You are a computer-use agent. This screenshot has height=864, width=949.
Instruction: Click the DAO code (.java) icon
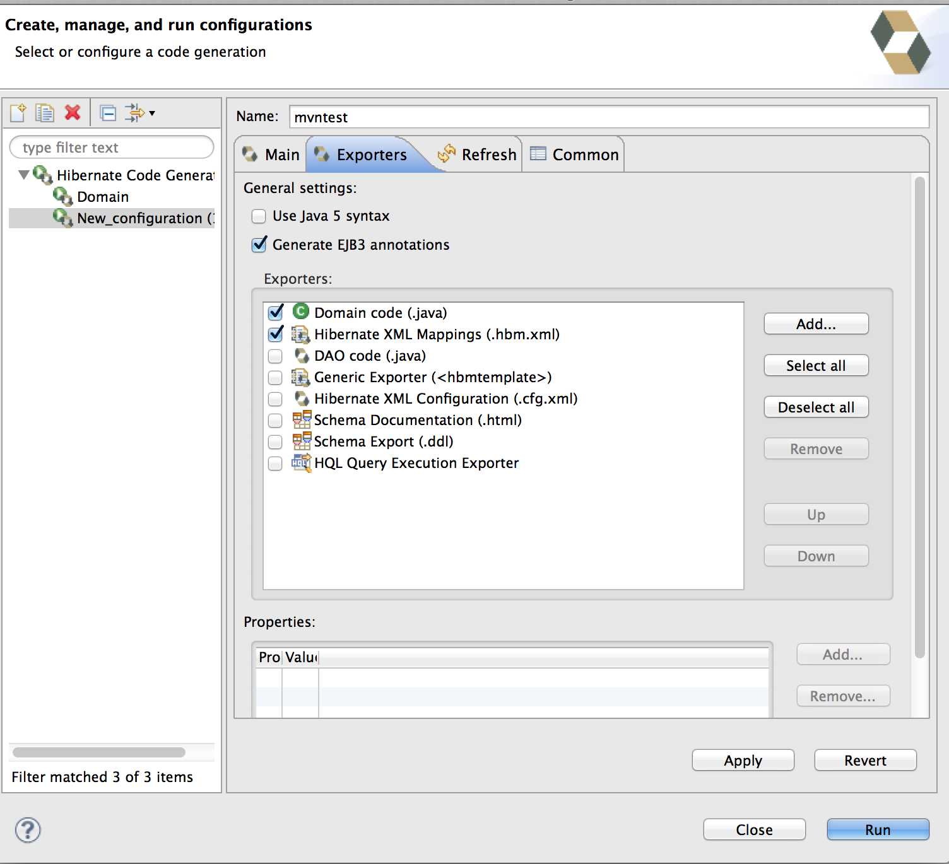coord(302,355)
